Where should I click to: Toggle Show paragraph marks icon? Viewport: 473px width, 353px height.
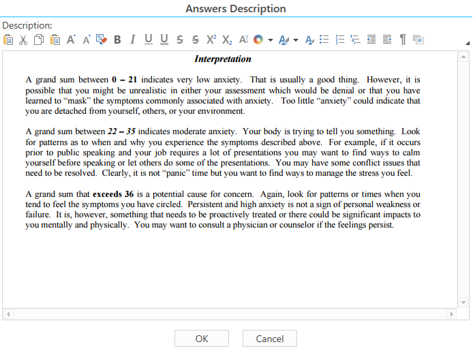pyautogui.click(x=403, y=40)
